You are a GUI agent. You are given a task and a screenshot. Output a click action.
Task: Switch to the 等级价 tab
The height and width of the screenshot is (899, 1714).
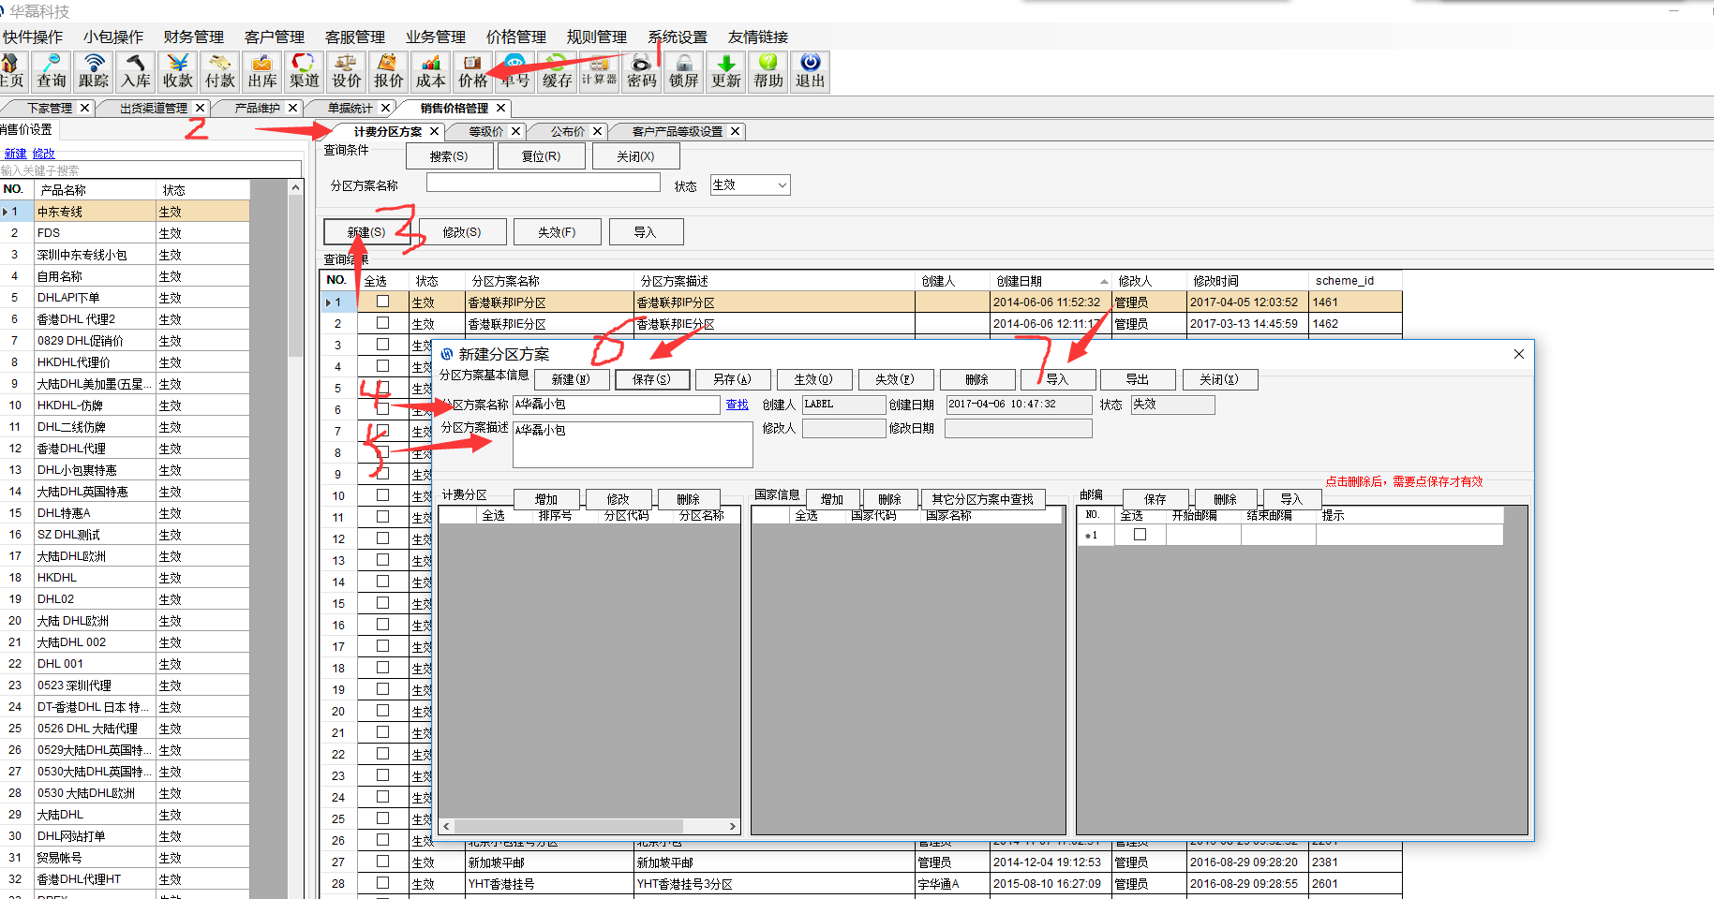(485, 132)
